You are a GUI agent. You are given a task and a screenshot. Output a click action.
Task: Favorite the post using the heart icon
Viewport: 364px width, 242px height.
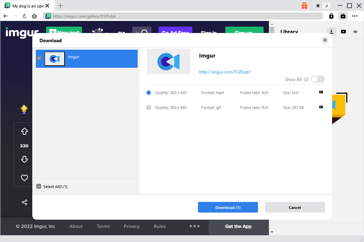[24, 177]
